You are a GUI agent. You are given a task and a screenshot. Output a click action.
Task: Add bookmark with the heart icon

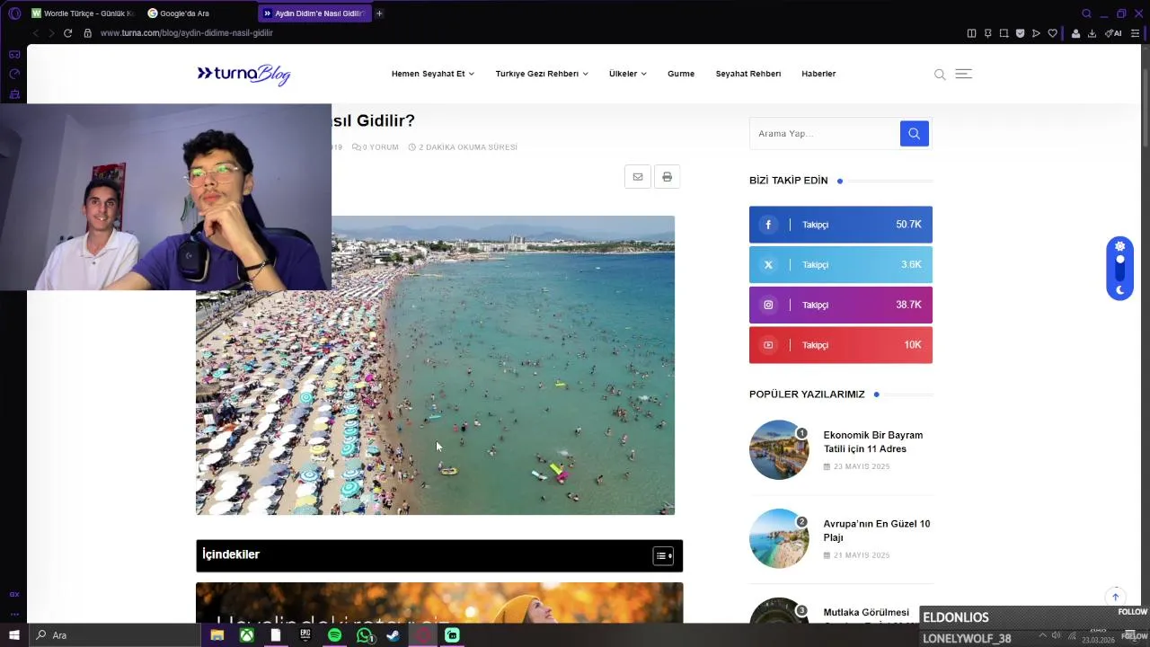coord(1052,33)
